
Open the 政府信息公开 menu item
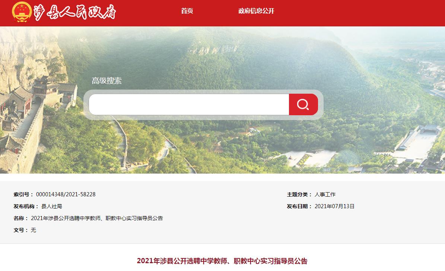256,11
